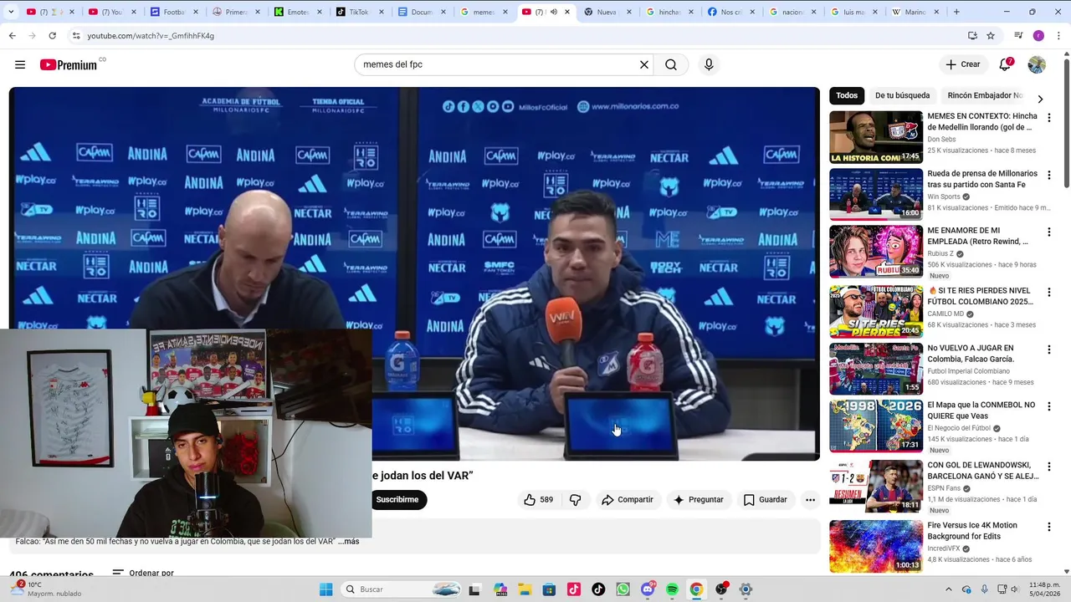This screenshot has width=1071, height=602.
Task: Open options for 'El Mapa que la CONMEBOL'
Action: pyautogui.click(x=1049, y=406)
